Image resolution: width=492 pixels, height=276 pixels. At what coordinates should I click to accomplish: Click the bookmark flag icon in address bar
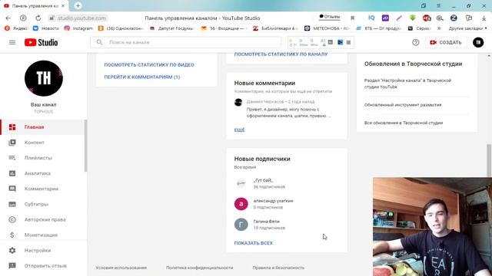(x=352, y=18)
